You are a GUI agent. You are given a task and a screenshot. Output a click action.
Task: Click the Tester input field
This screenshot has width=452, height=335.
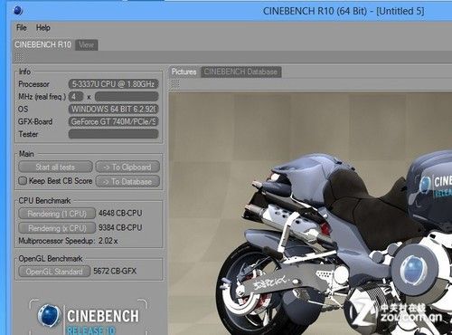point(113,134)
